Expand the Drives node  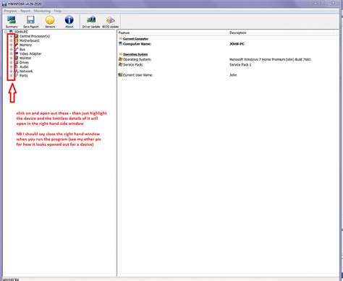11,62
